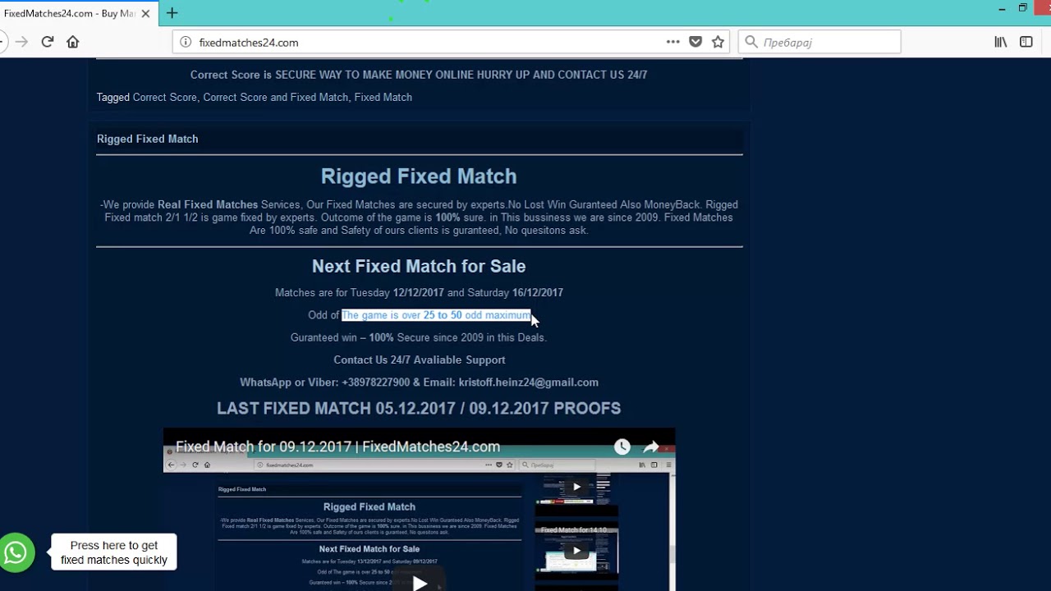Click the video Share arrow icon
The image size is (1051, 591).
pos(651,447)
